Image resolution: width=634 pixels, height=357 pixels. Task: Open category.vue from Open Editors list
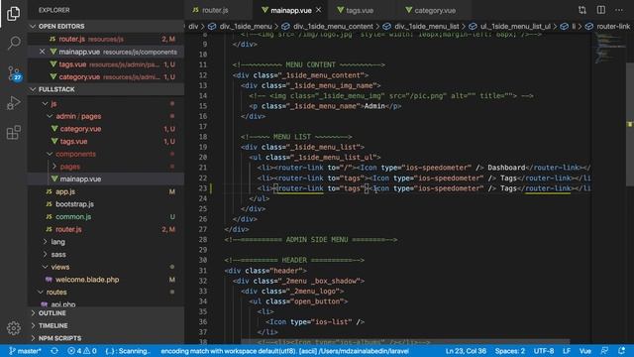click(106, 76)
